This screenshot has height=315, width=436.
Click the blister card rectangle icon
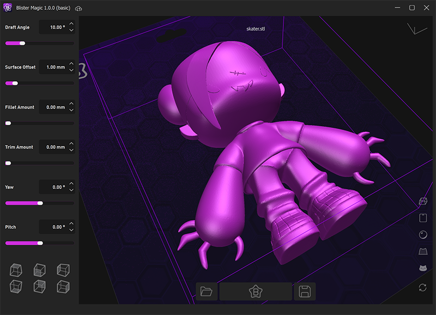coord(422,218)
